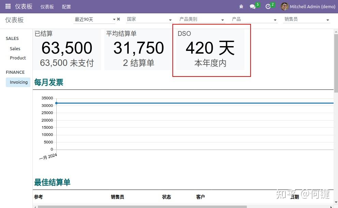The image size is (338, 208).
Task: Open the conversations icon with 5 unread
Action: pos(252,6)
